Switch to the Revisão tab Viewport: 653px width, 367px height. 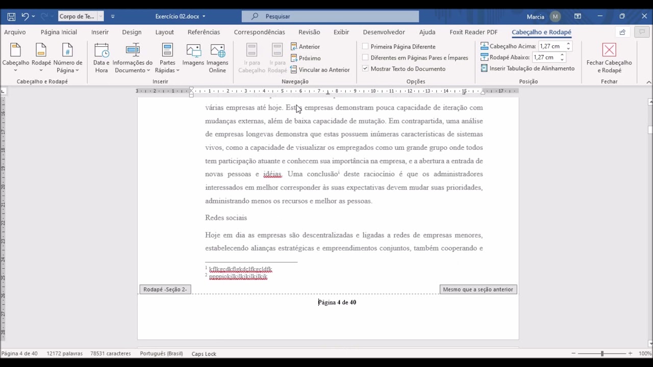pos(309,32)
